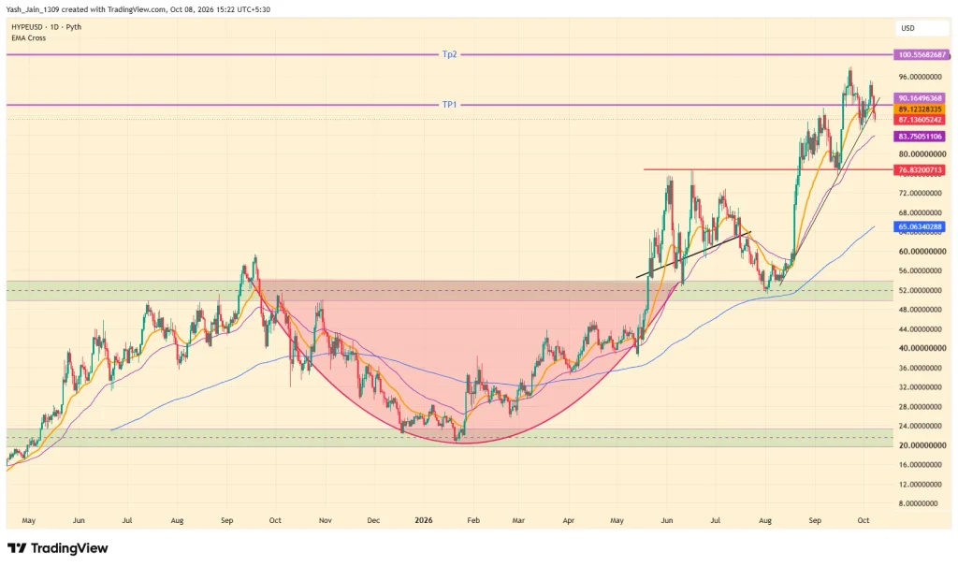Image resolution: width=958 pixels, height=567 pixels.
Task: Open the USD currency selector
Action: pyautogui.click(x=922, y=28)
